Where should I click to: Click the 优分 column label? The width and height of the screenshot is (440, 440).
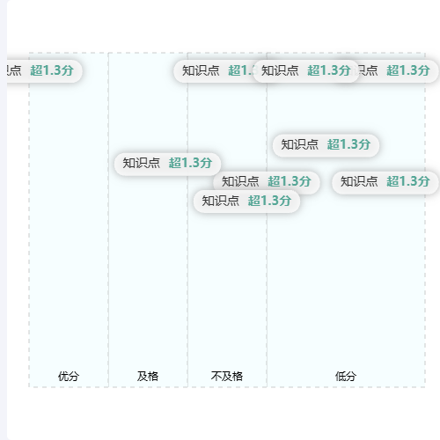[69, 376]
